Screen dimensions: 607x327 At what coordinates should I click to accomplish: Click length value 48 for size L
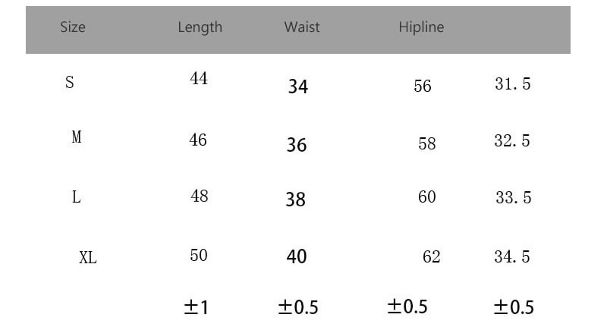pyautogui.click(x=199, y=197)
